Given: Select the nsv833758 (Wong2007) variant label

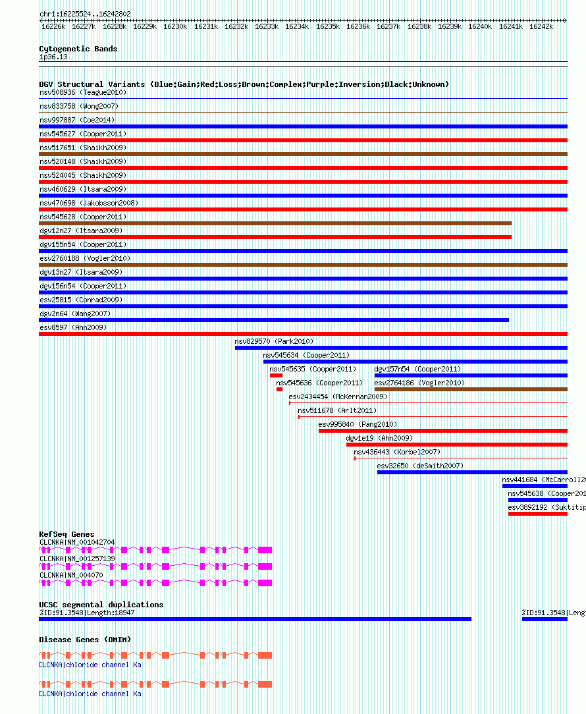Looking at the screenshot, I should point(79,106).
